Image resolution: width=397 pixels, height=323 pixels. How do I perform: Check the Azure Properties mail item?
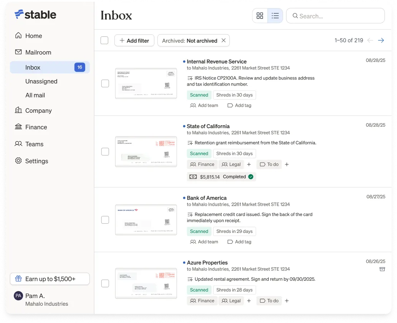(x=105, y=283)
